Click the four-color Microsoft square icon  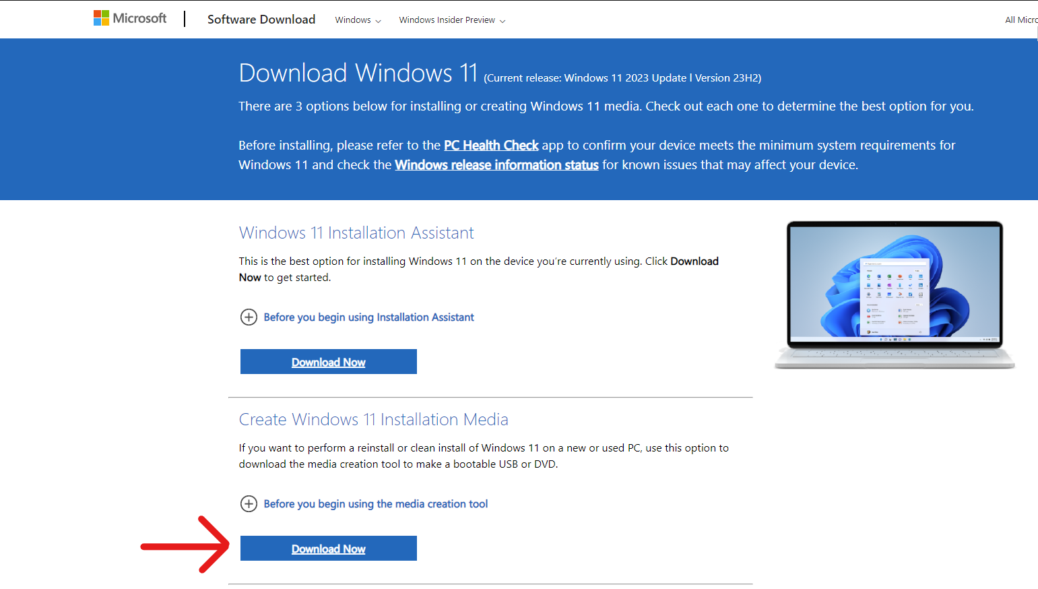102,17
